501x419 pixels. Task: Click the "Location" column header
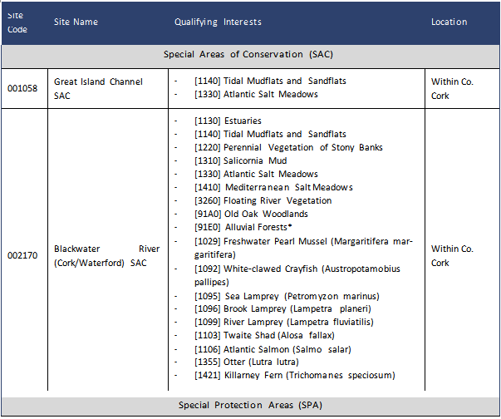pyautogui.click(x=449, y=22)
